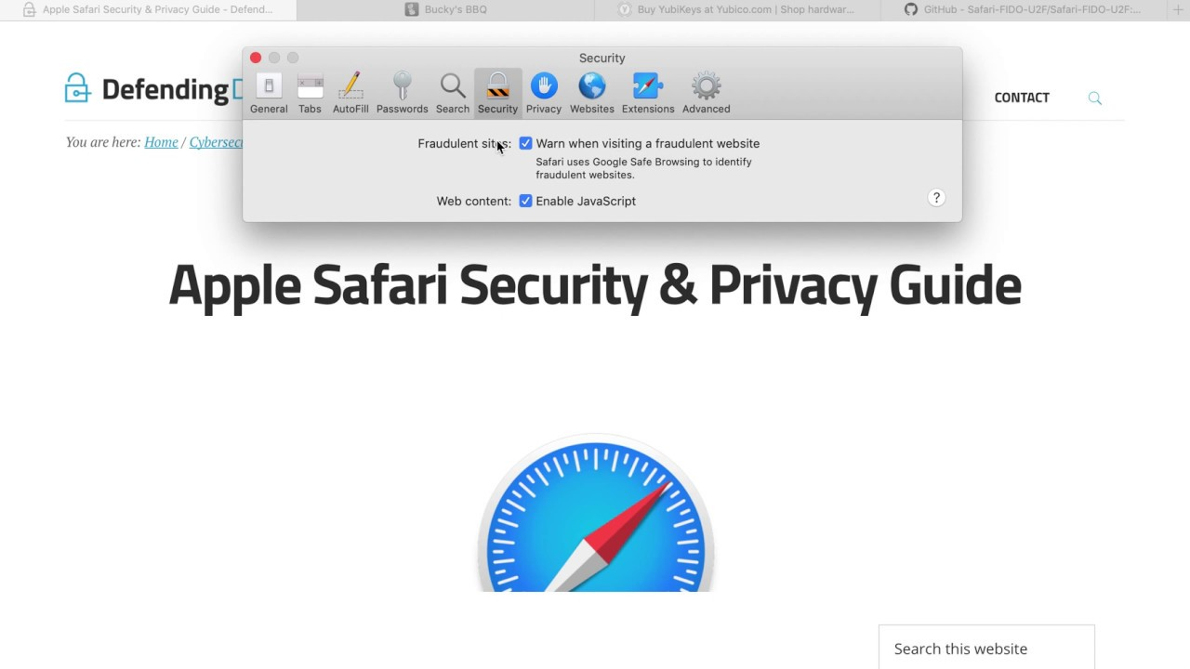Click the Apple Safari Security & Privacy Guide heading
Screen dimensions: 1190x669
pyautogui.click(x=595, y=284)
